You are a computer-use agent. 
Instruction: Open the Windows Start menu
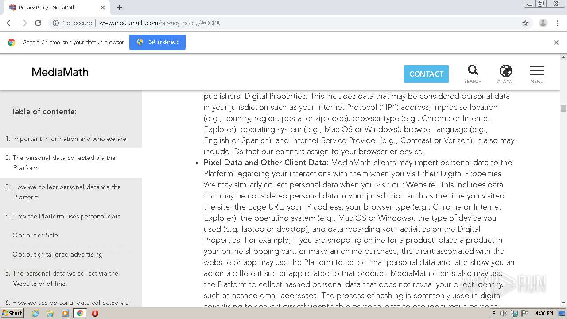point(12,313)
